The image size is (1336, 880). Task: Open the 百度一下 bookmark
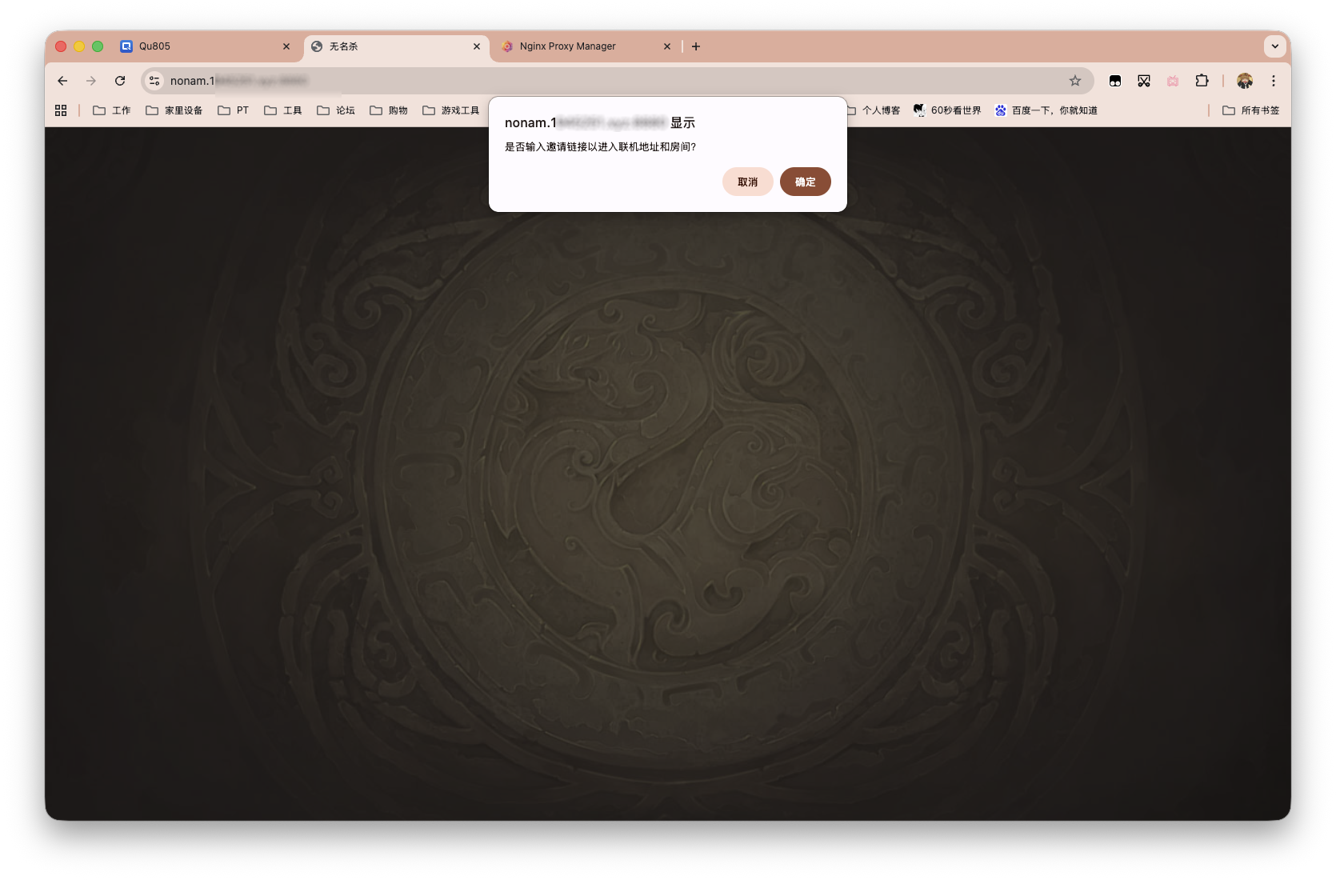click(x=1046, y=110)
